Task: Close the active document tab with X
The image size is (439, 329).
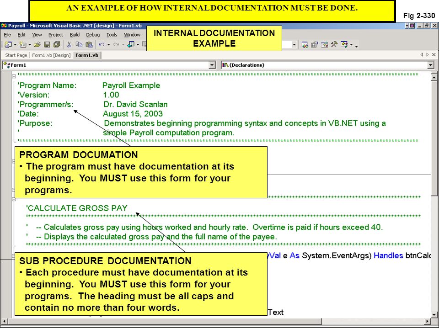Action: [x=434, y=54]
